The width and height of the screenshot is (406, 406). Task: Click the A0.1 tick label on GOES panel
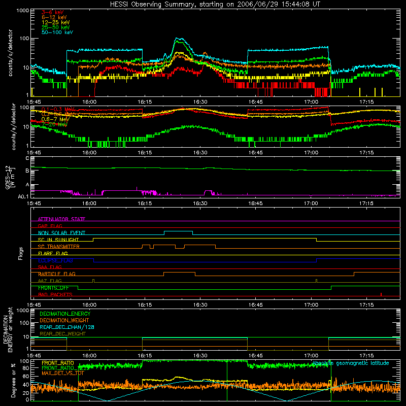click(23, 197)
